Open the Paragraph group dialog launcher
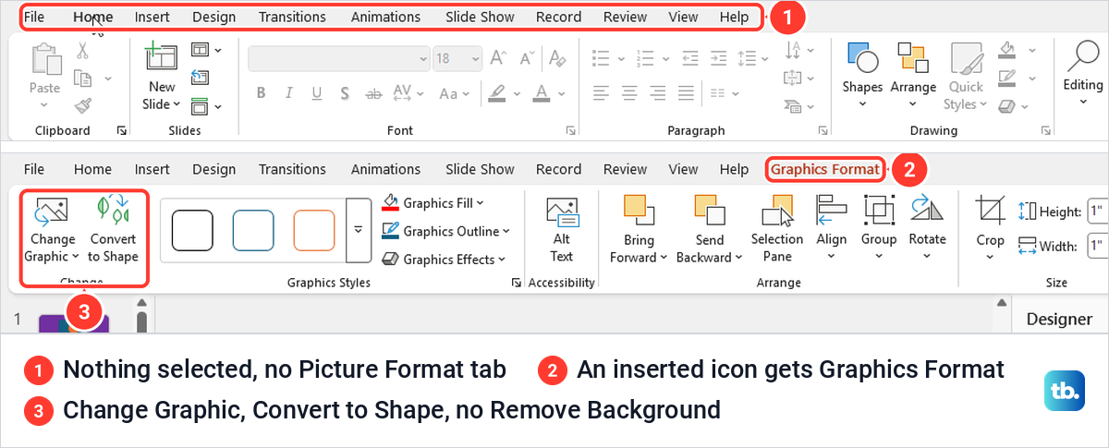 [x=823, y=131]
